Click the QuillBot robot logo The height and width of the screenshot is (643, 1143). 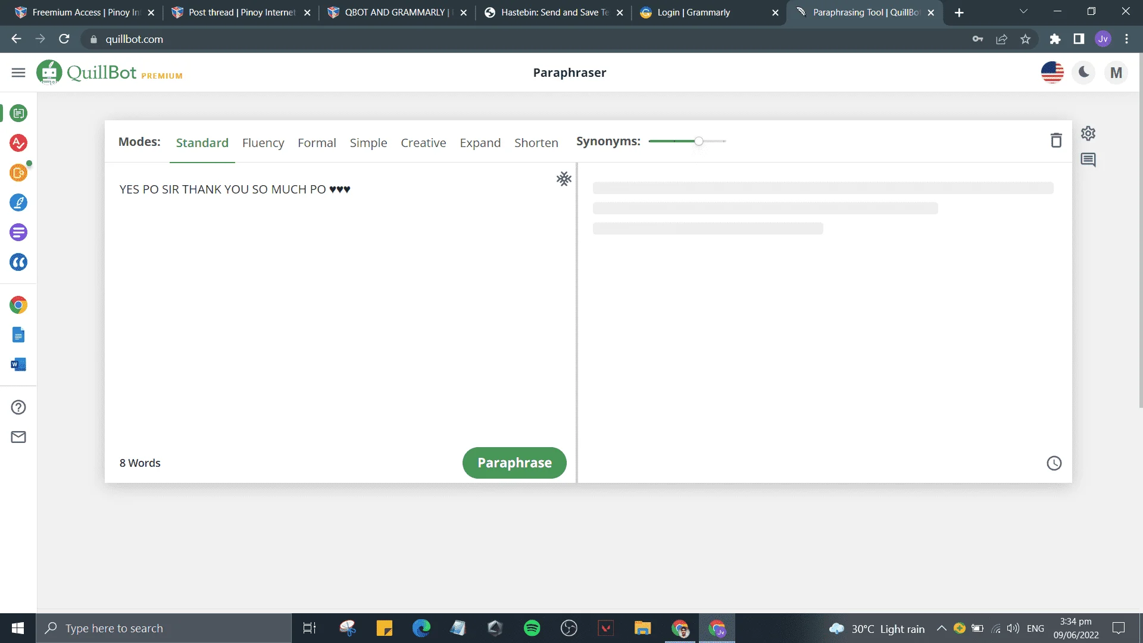[x=49, y=73]
